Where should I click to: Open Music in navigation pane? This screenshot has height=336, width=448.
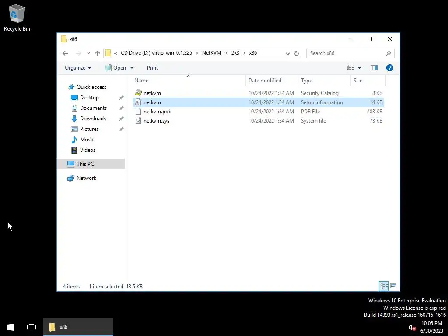pyautogui.click(x=87, y=140)
